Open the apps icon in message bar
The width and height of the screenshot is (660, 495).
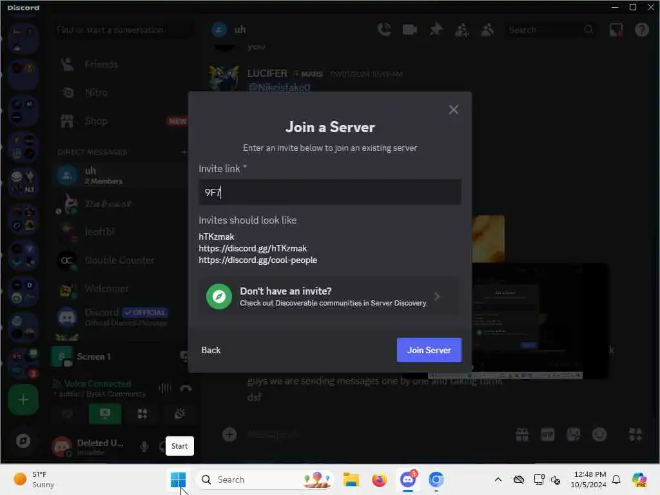(635, 434)
